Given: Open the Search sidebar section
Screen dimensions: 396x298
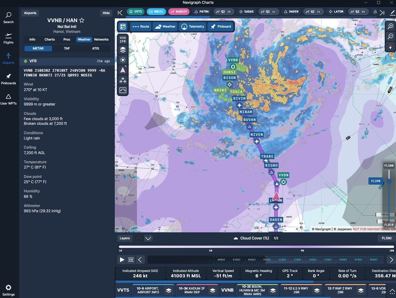Looking at the screenshot, I should (9, 18).
